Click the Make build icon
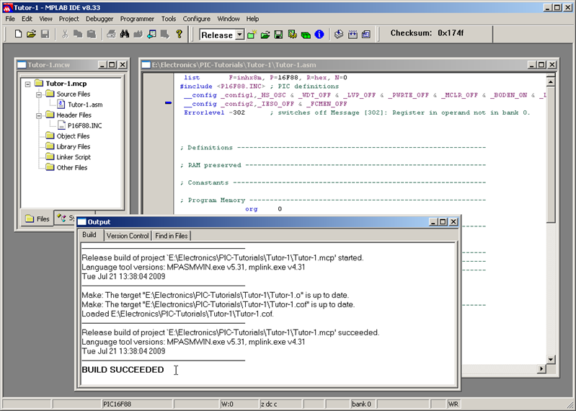576x411 pixels. point(339,35)
